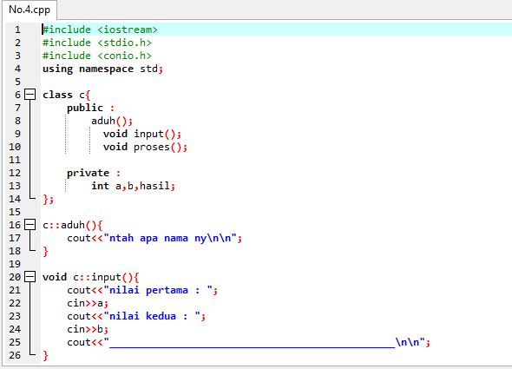This screenshot has width=512, height=369.
Task: Click line number 5 in the gutter
Action: point(17,82)
